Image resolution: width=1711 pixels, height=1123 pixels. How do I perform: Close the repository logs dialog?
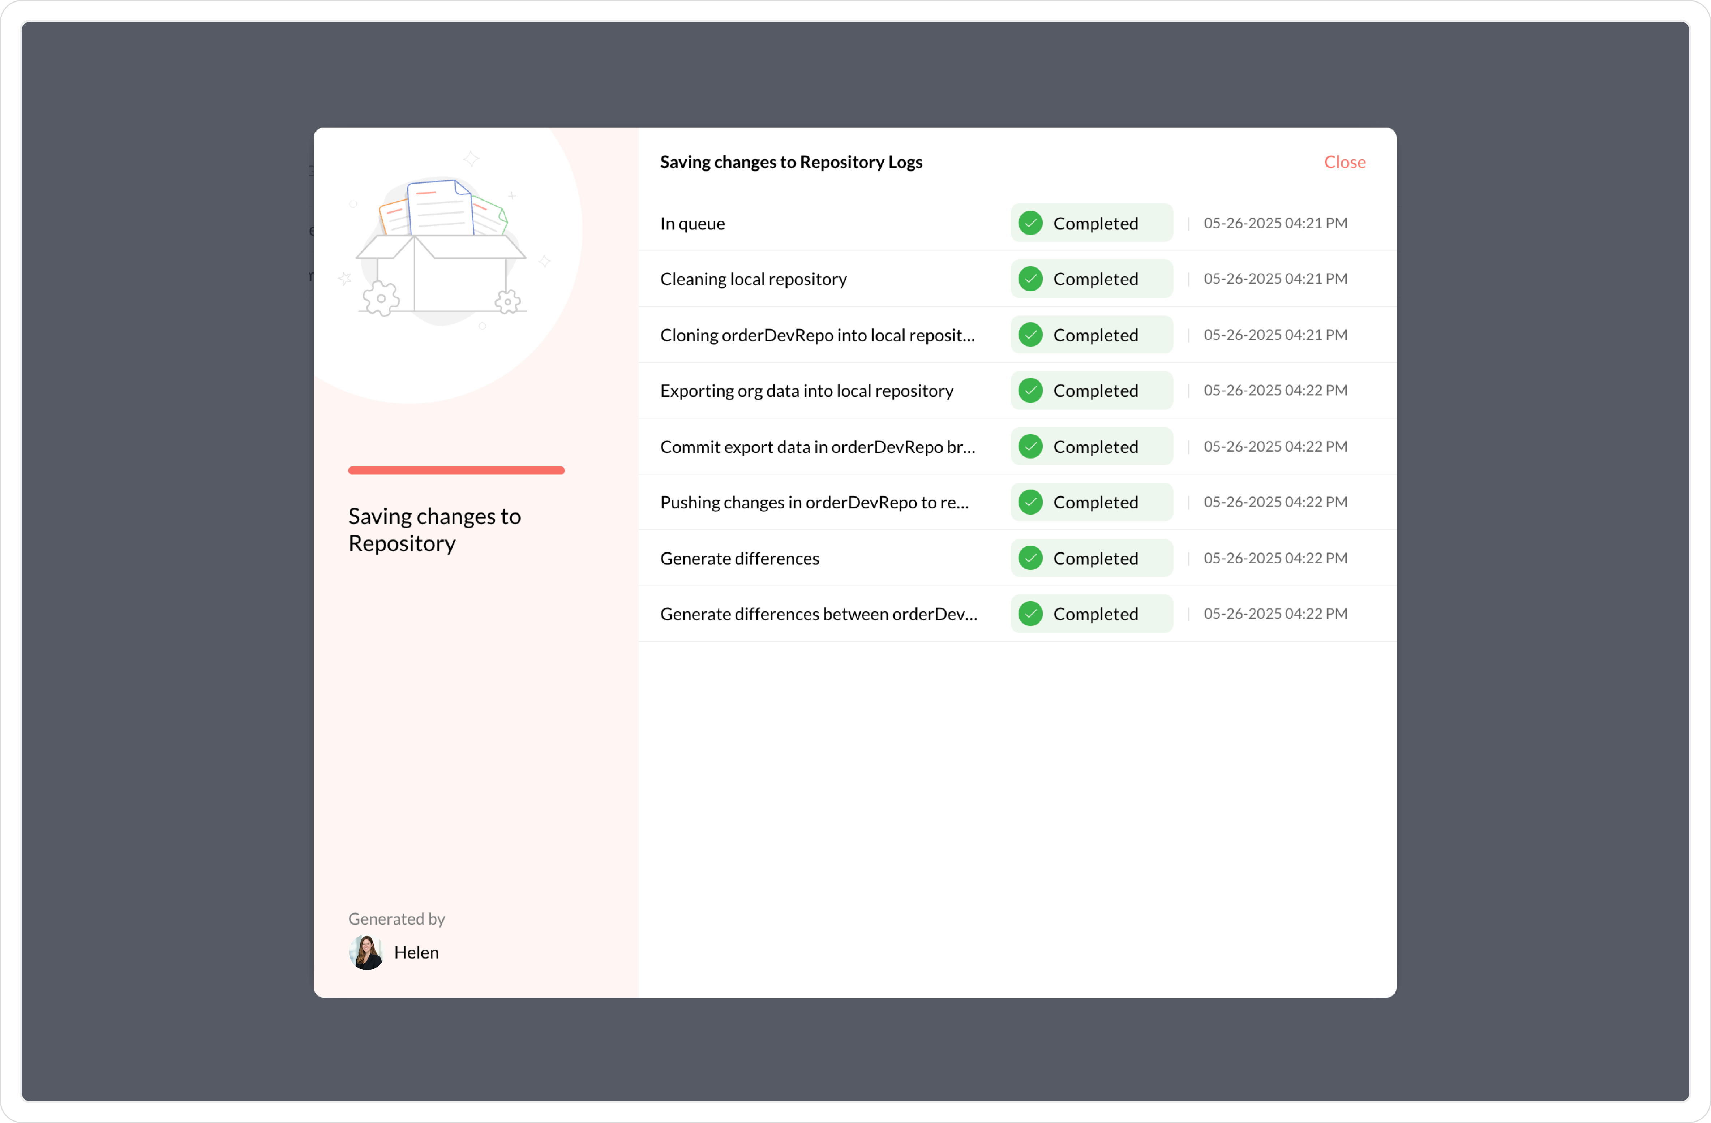(1345, 162)
